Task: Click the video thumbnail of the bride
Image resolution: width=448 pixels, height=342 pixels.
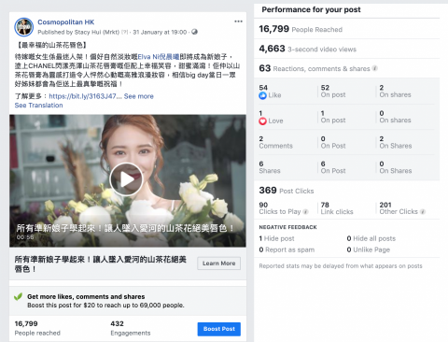Action: [x=128, y=180]
